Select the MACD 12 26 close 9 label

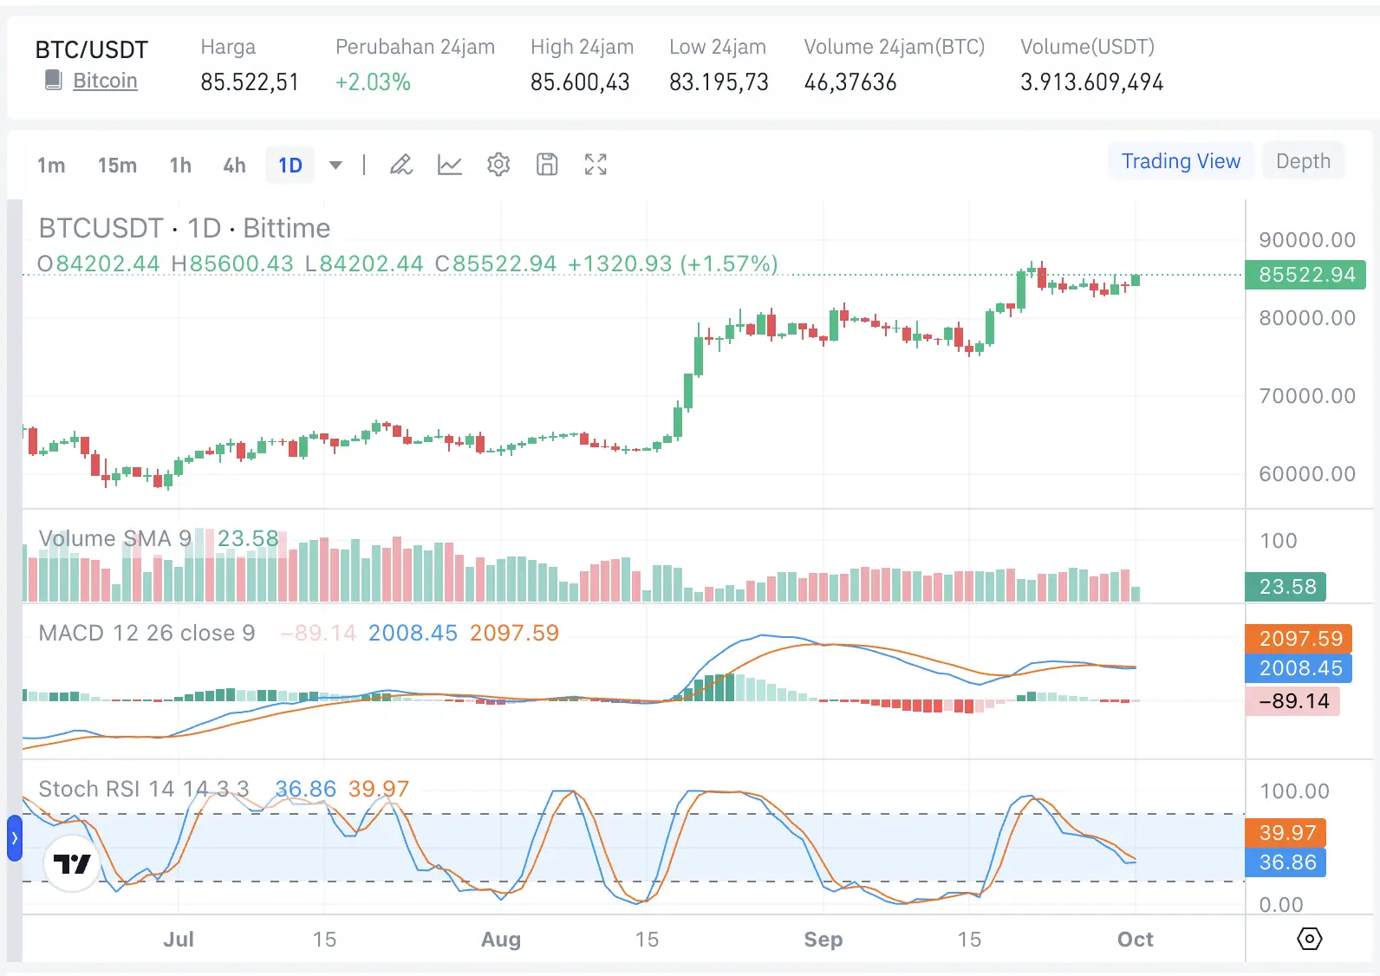[146, 633]
